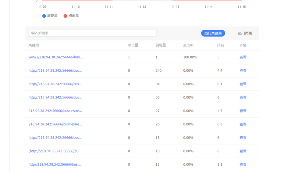Select the 热门关键词 tab
Screen dimensions: 294x172
point(213,33)
